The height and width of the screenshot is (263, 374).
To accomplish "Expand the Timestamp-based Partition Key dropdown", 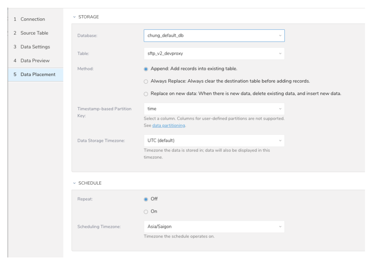I will tap(214, 109).
